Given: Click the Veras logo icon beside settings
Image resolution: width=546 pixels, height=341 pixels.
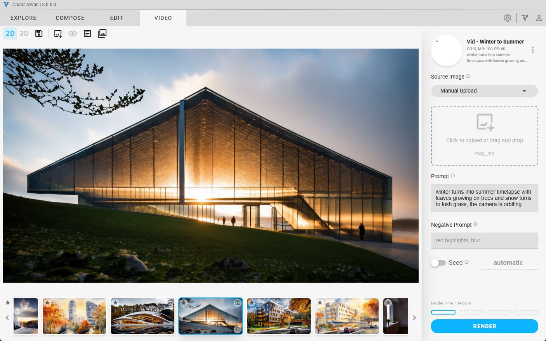Looking at the screenshot, I should click(525, 18).
